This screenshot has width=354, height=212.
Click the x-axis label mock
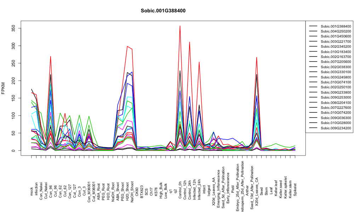tap(32, 191)
